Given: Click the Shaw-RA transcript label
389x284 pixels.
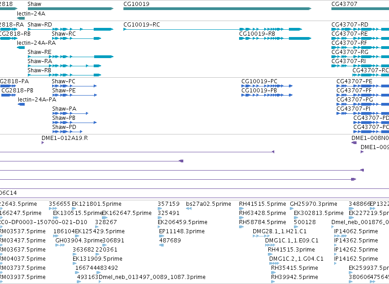Looking at the screenshot, I should click(40, 61).
